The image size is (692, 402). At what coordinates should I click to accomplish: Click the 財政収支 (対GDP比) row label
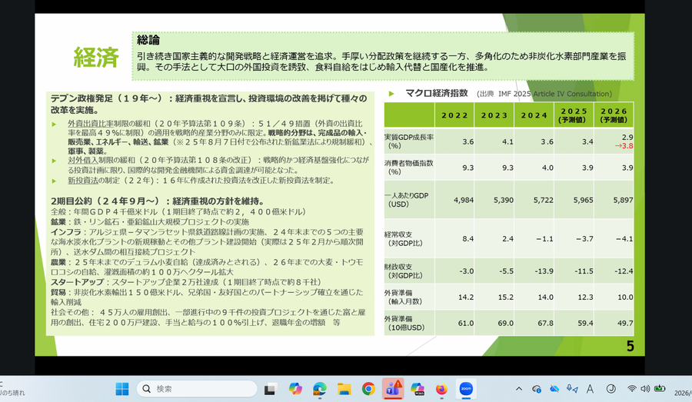click(x=403, y=271)
